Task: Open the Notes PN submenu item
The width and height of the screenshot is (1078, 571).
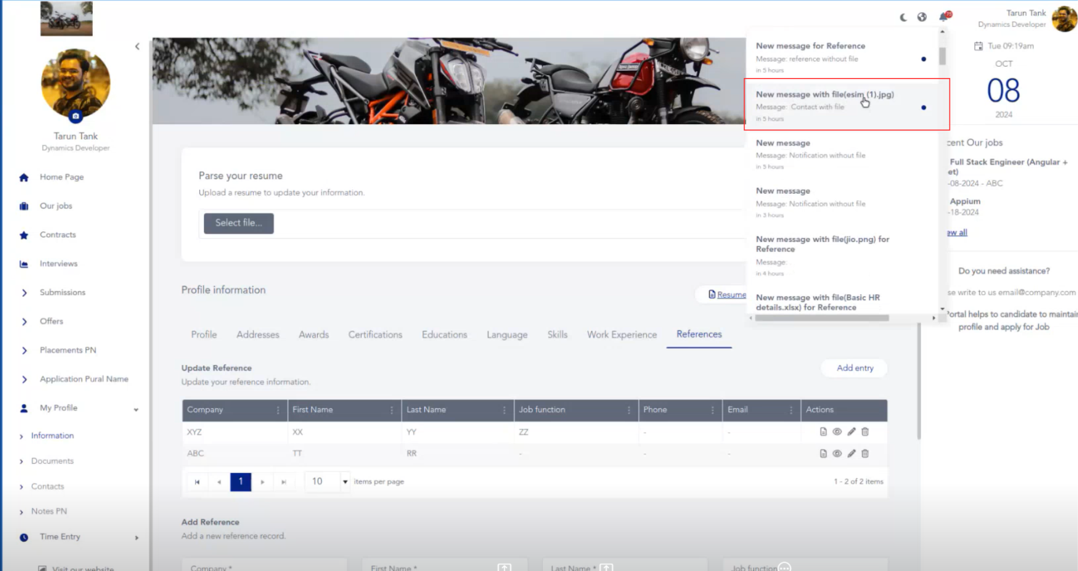Action: click(x=49, y=511)
